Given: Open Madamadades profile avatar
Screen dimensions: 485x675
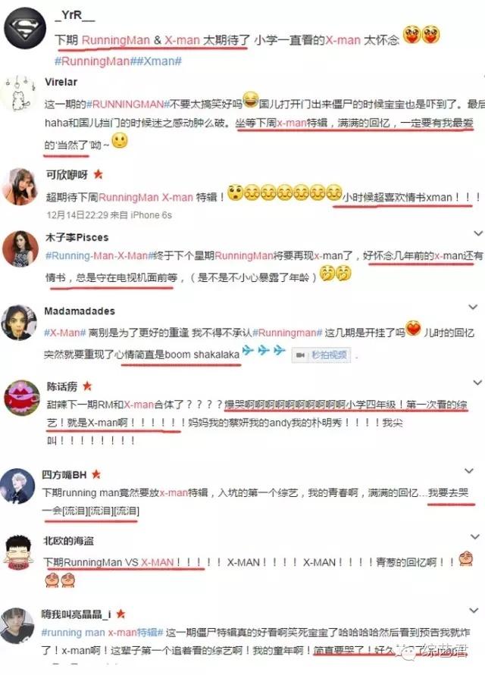Looking at the screenshot, I should [x=18, y=323].
